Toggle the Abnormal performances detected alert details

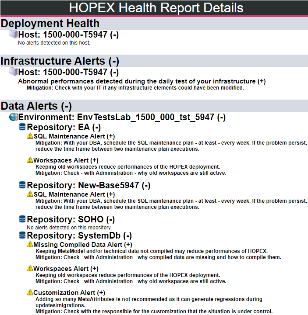point(262,81)
